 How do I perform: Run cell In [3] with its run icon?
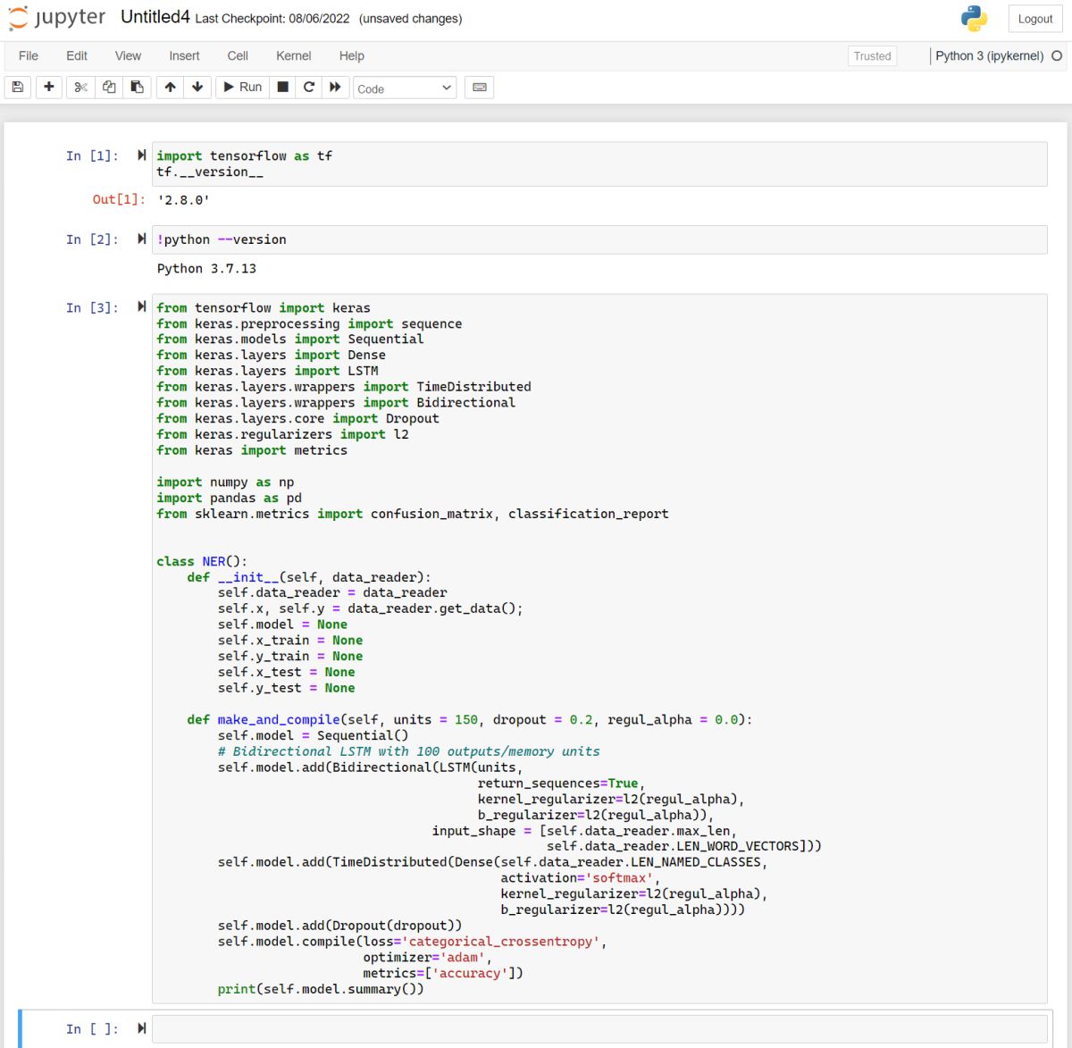141,307
